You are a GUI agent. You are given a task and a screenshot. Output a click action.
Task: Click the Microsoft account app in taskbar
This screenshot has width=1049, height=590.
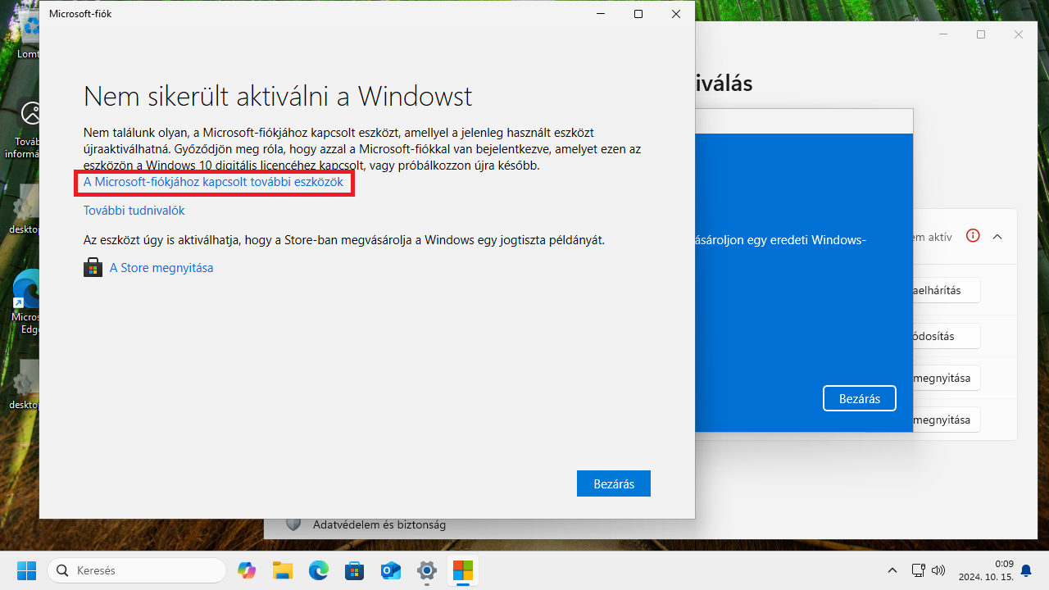point(463,570)
